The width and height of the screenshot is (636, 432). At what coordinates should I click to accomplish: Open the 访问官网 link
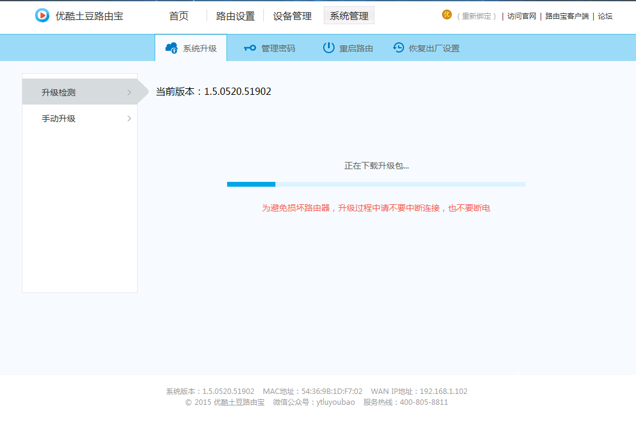(522, 16)
